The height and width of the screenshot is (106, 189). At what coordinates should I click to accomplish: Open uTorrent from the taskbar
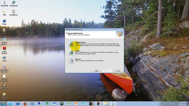47,104
